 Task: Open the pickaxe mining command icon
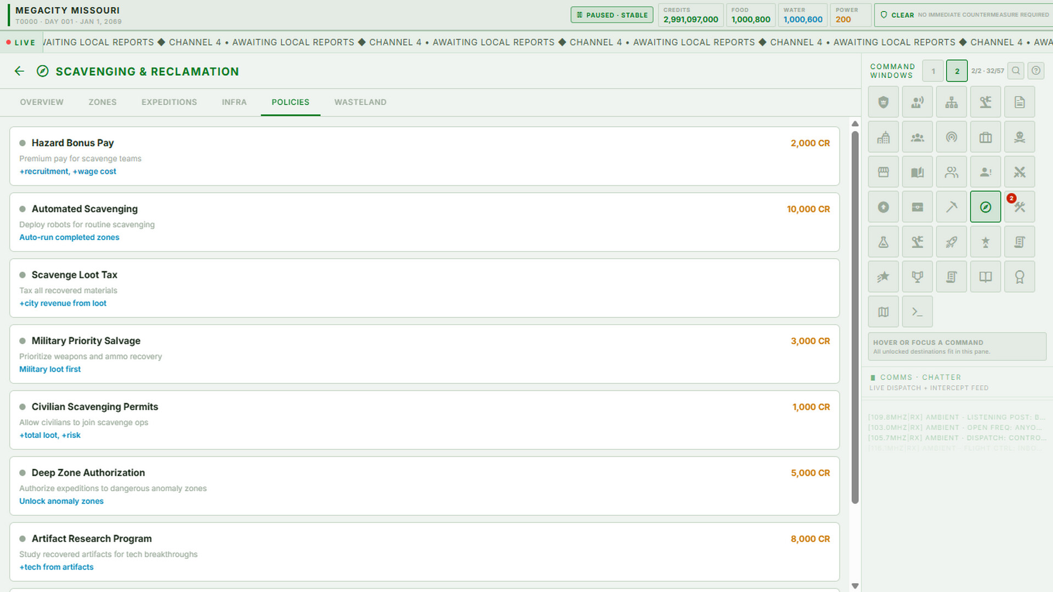(x=951, y=207)
